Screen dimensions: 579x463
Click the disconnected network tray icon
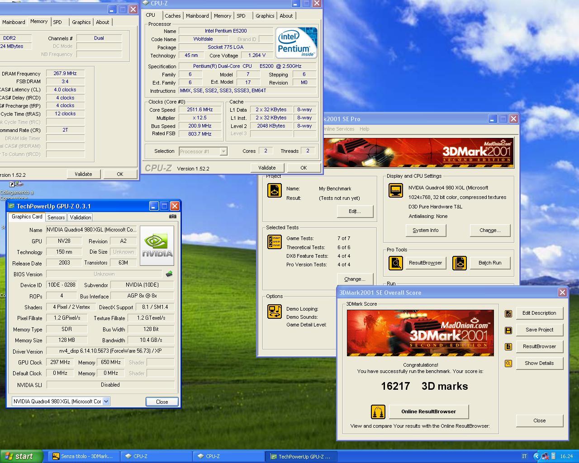click(545, 456)
